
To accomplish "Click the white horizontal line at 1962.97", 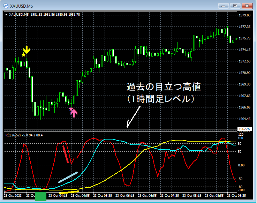I will 120,129.
